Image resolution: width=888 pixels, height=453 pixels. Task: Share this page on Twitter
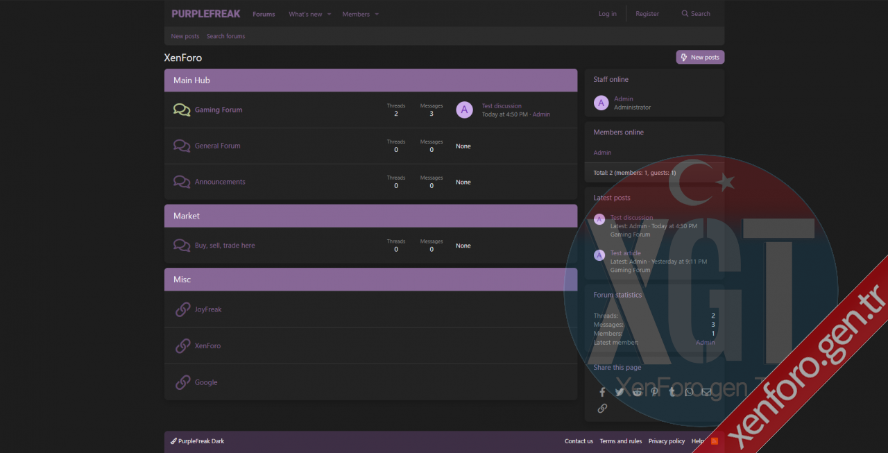pos(620,392)
